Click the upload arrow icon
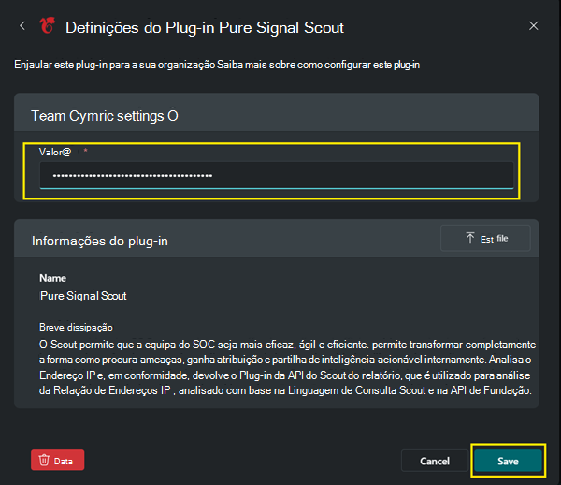Image resolution: width=561 pixels, height=485 pixels. [x=470, y=238]
